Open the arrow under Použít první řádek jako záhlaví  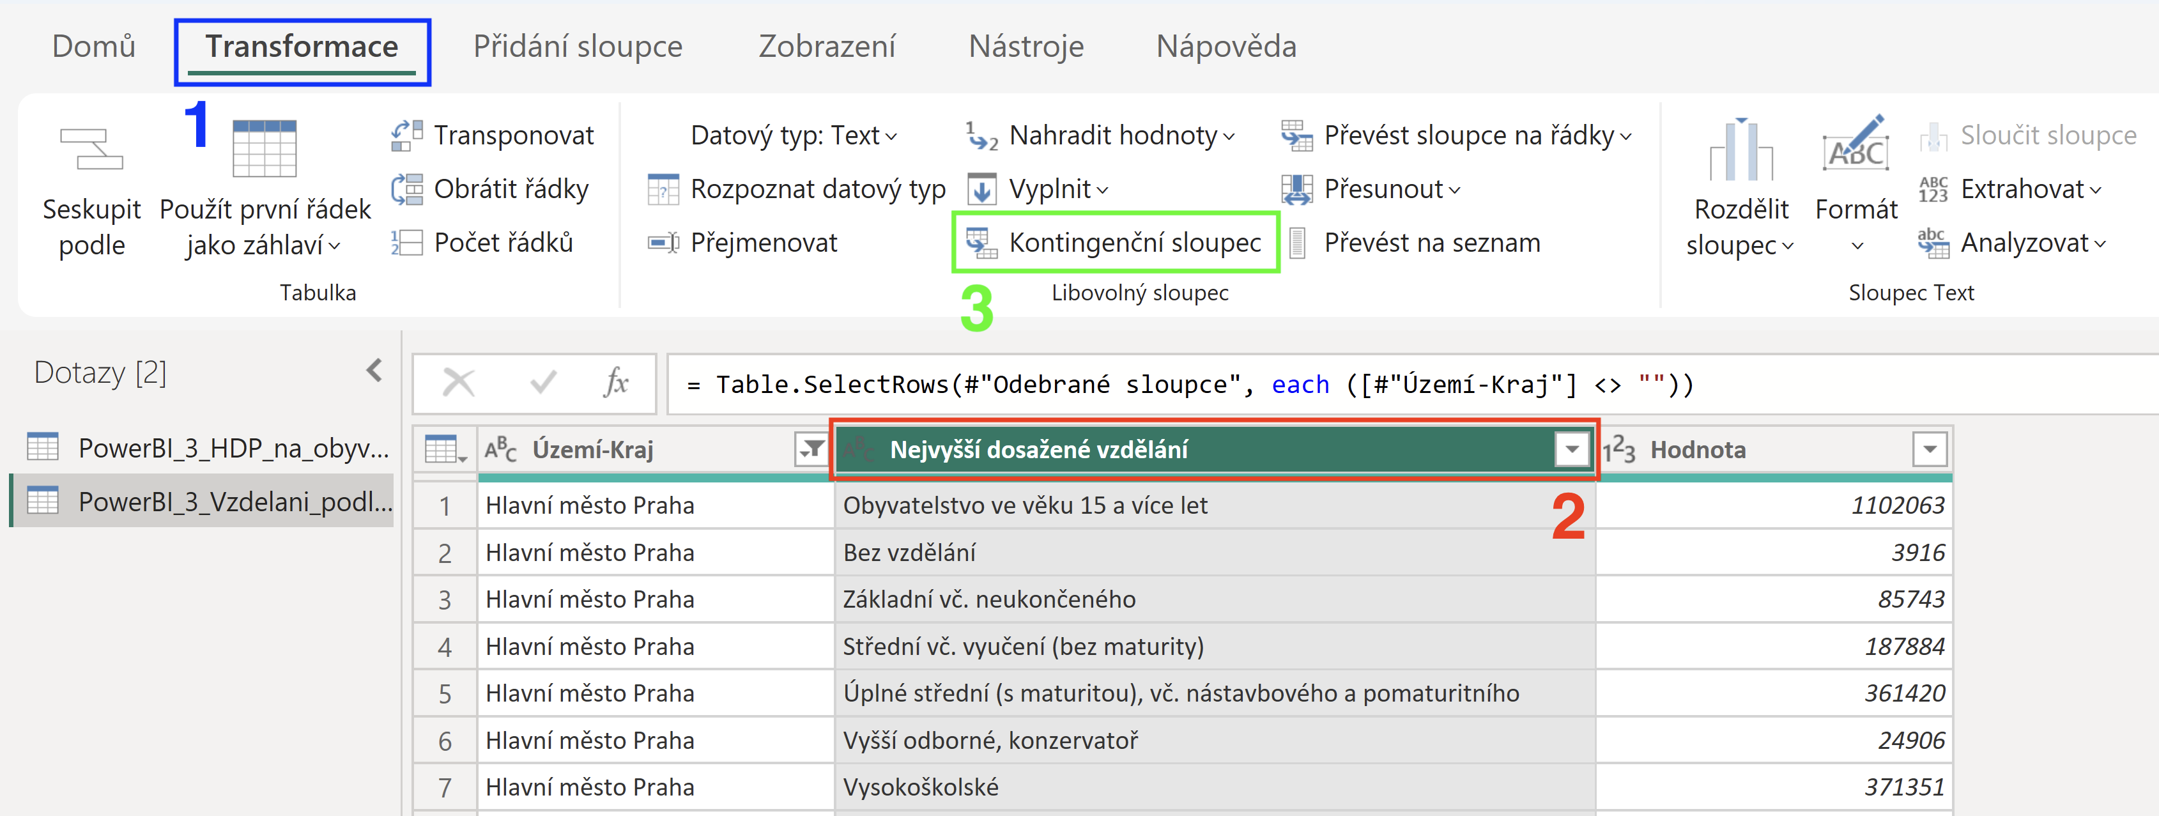[334, 245]
